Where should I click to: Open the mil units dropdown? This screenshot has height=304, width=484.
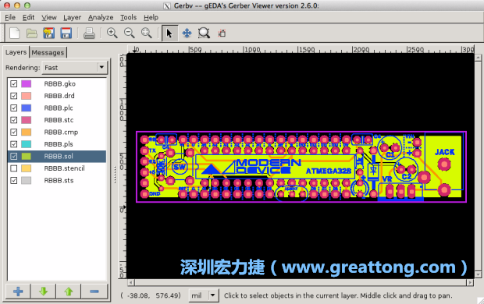click(204, 295)
